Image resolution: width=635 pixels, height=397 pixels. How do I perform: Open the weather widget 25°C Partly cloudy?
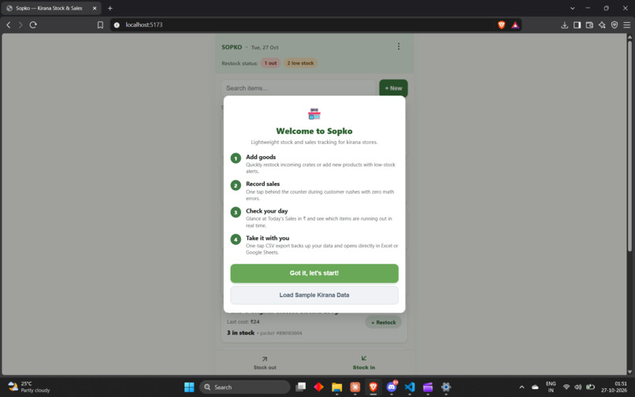28,387
